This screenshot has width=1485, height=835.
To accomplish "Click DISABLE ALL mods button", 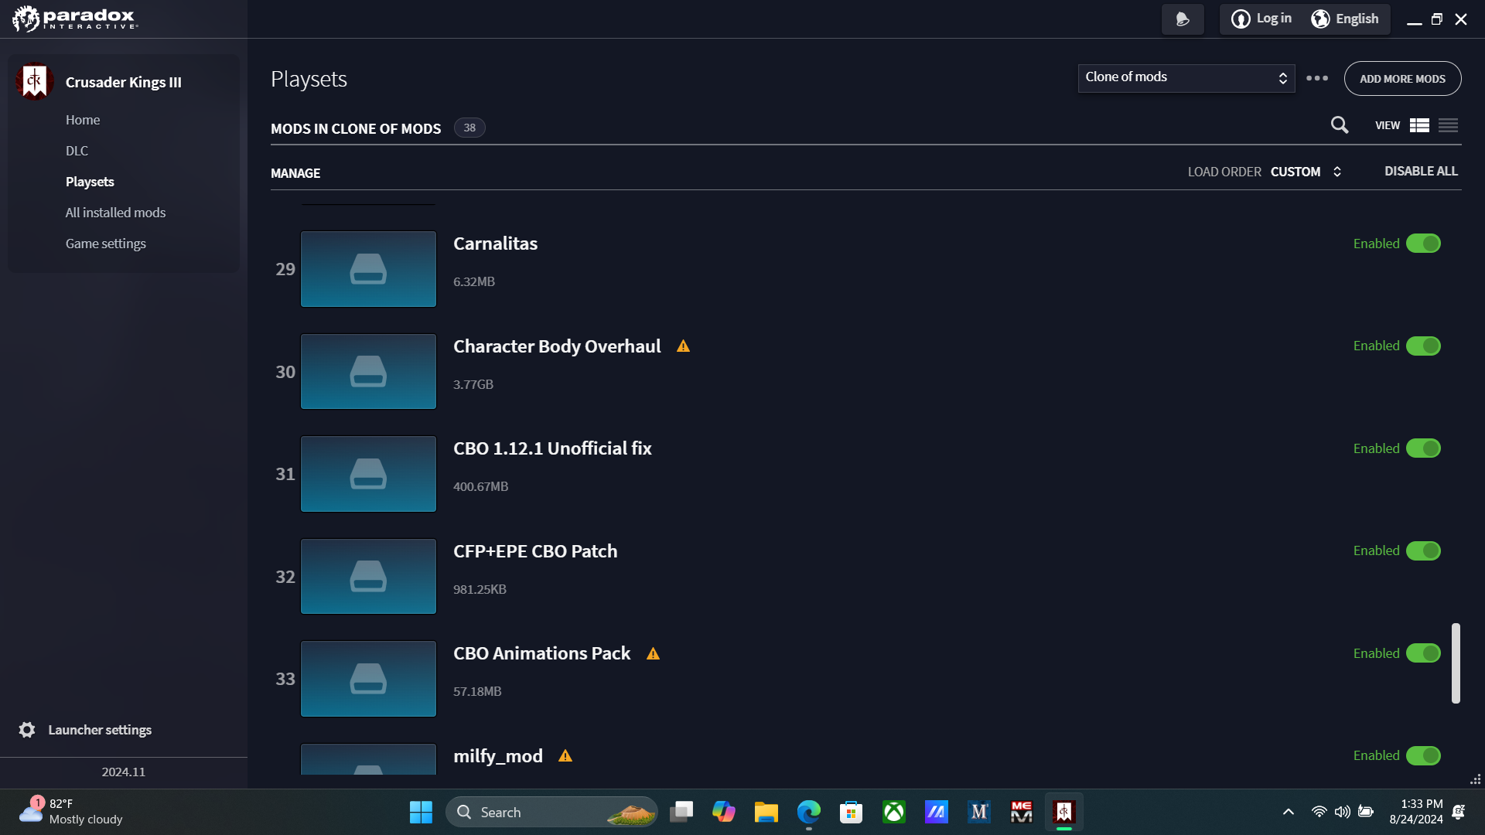I will coord(1420,171).
